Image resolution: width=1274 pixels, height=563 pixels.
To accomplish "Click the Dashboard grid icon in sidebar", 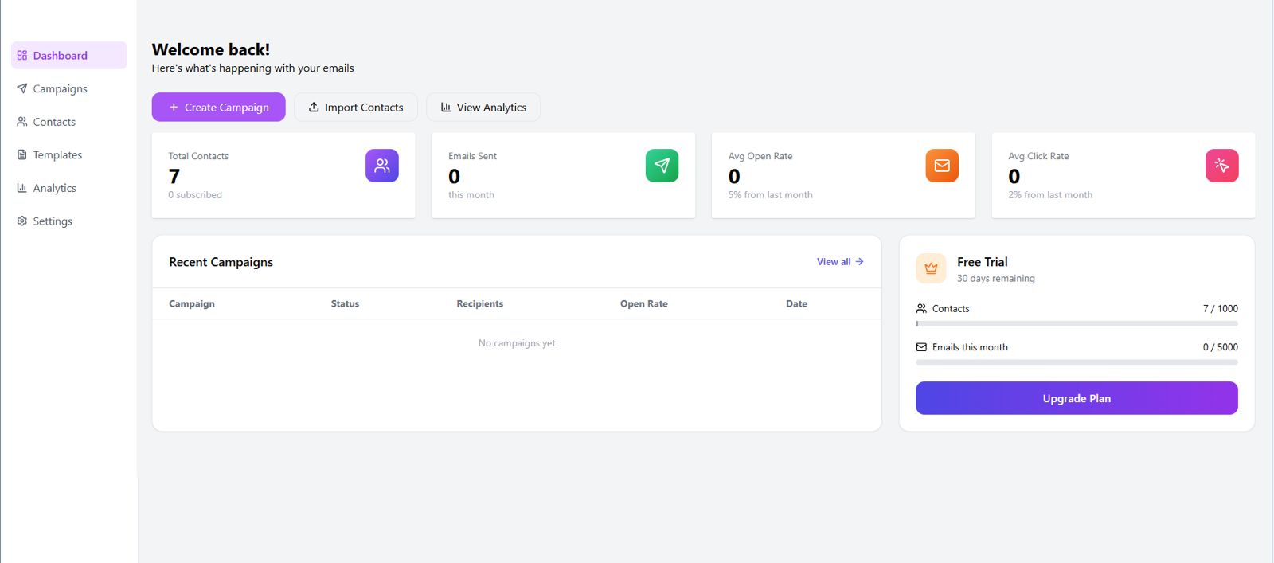I will click(22, 56).
